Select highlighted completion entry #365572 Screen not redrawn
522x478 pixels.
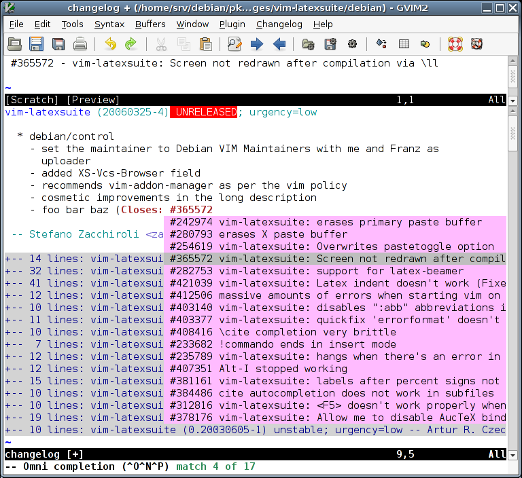(x=335, y=259)
